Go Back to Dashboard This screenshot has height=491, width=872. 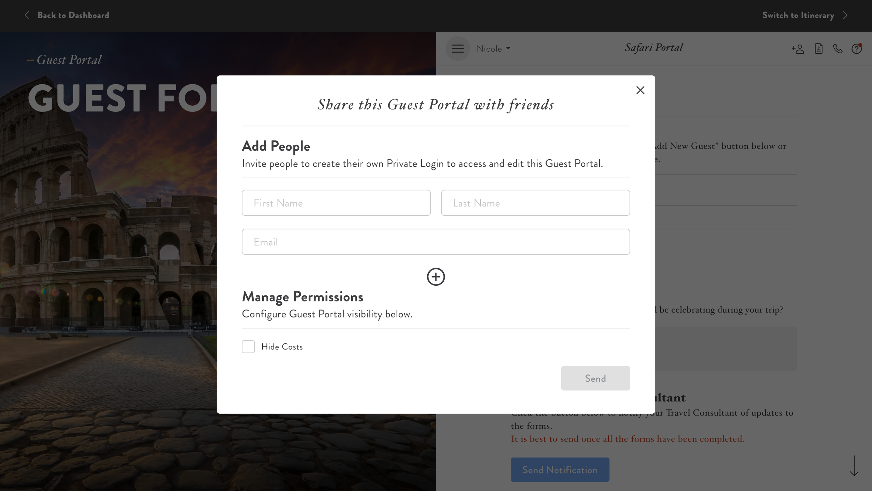point(73,15)
